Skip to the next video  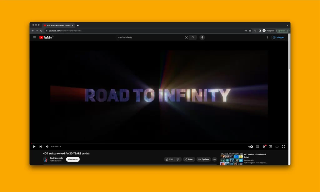pos(41,146)
